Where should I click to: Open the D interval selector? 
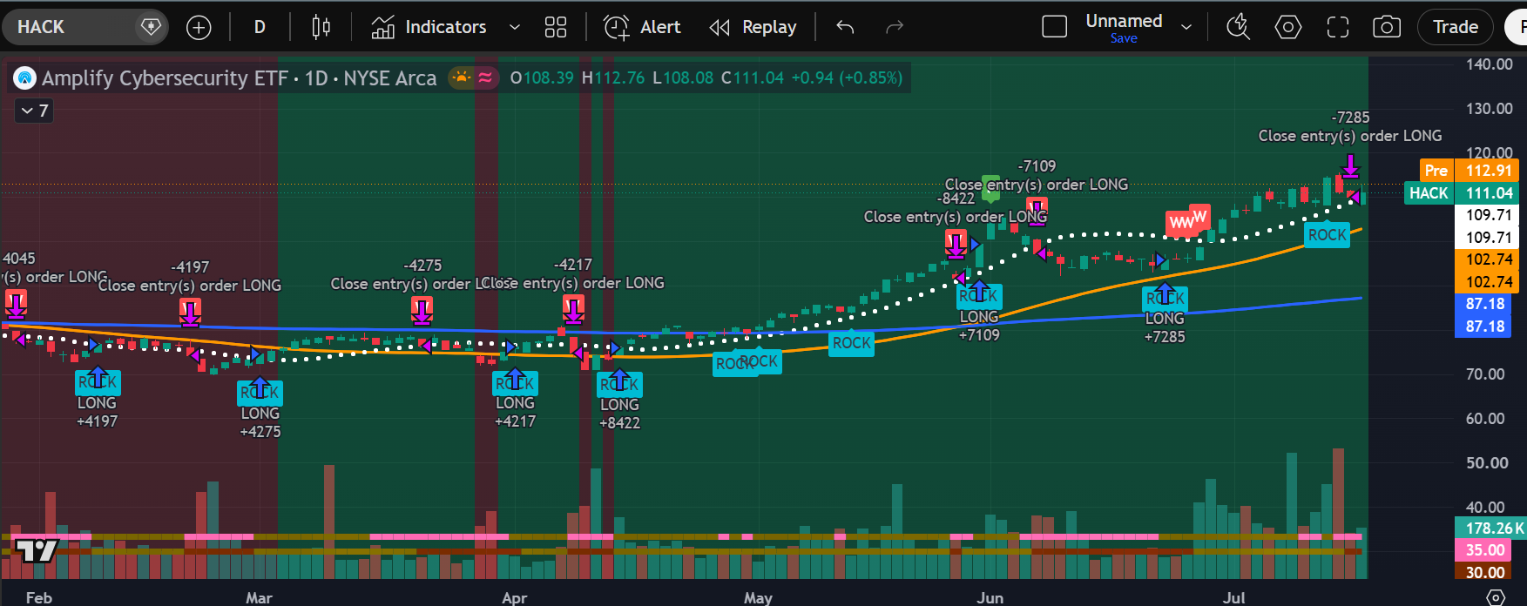260,28
